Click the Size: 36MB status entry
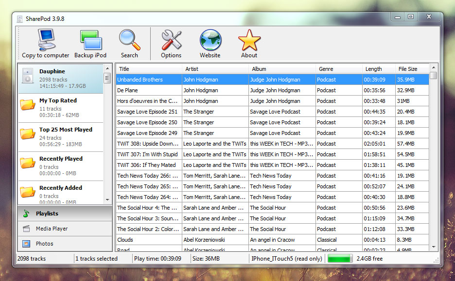455x281 pixels. [206, 259]
